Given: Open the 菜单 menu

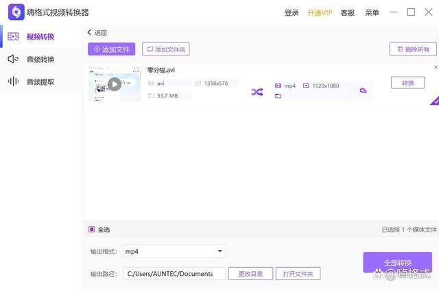Looking at the screenshot, I should click(372, 13).
